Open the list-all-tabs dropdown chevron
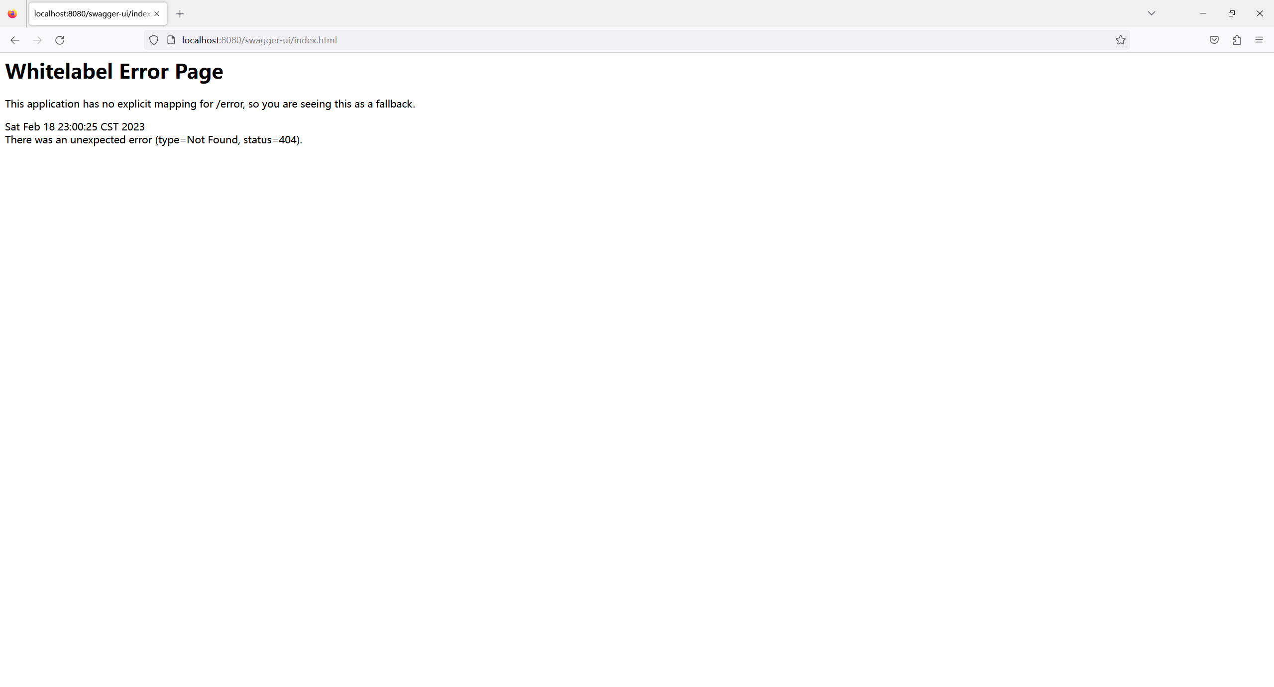This screenshot has height=687, width=1274. pyautogui.click(x=1151, y=13)
